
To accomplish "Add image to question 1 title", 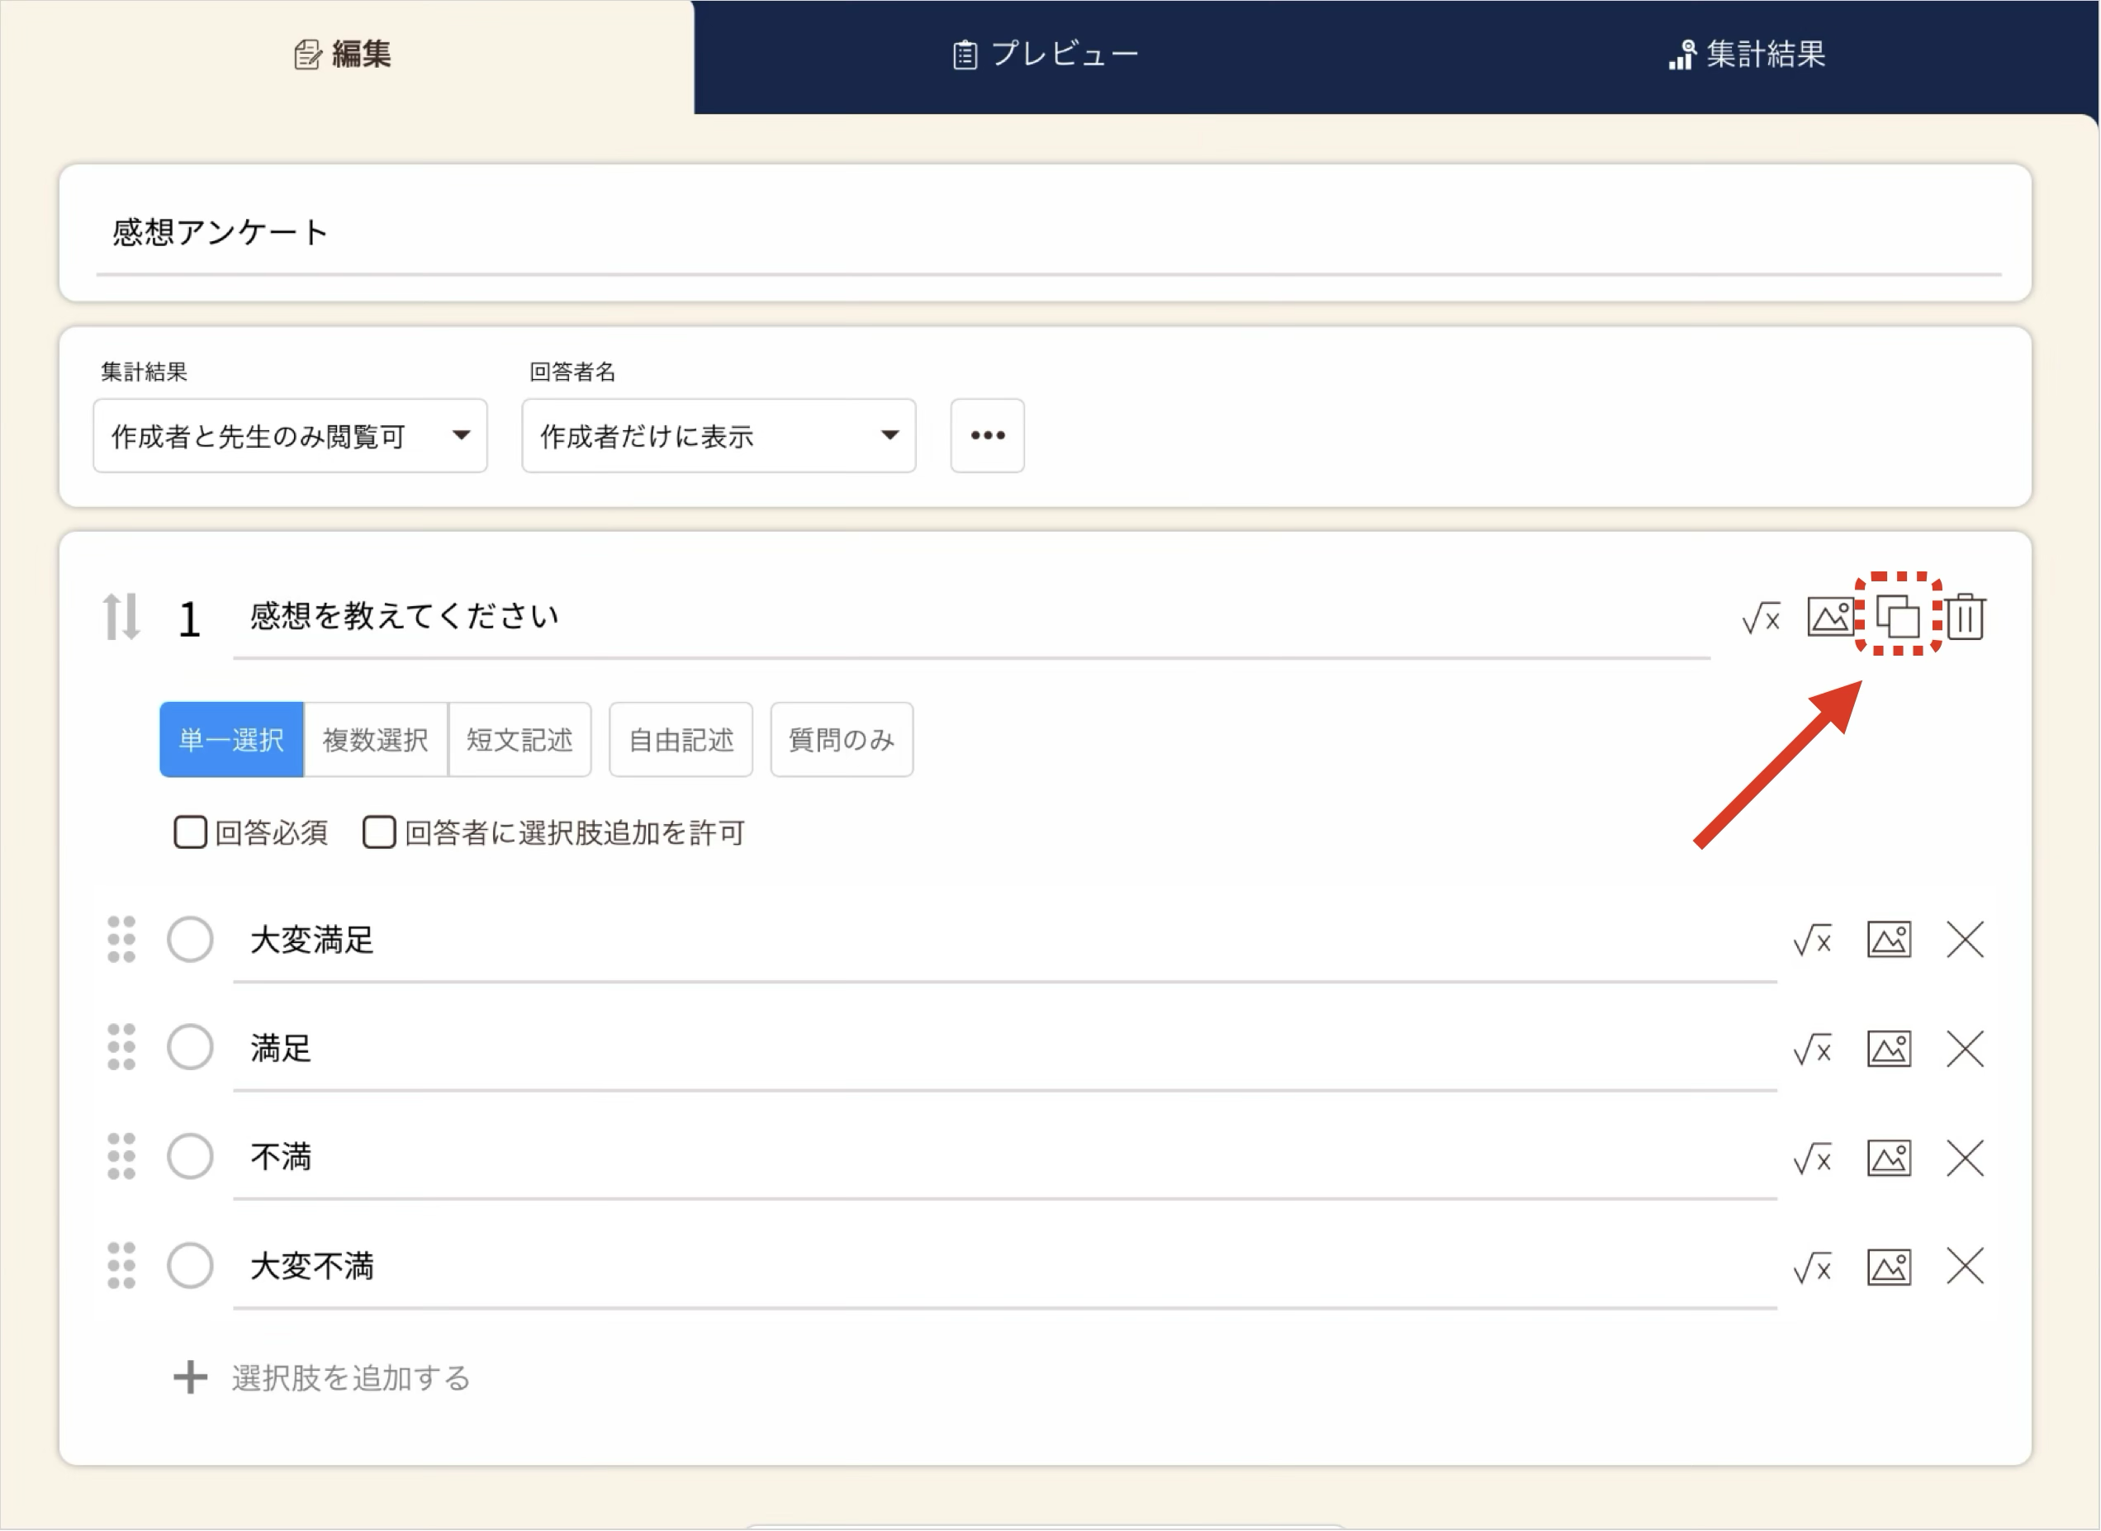I will [1829, 616].
